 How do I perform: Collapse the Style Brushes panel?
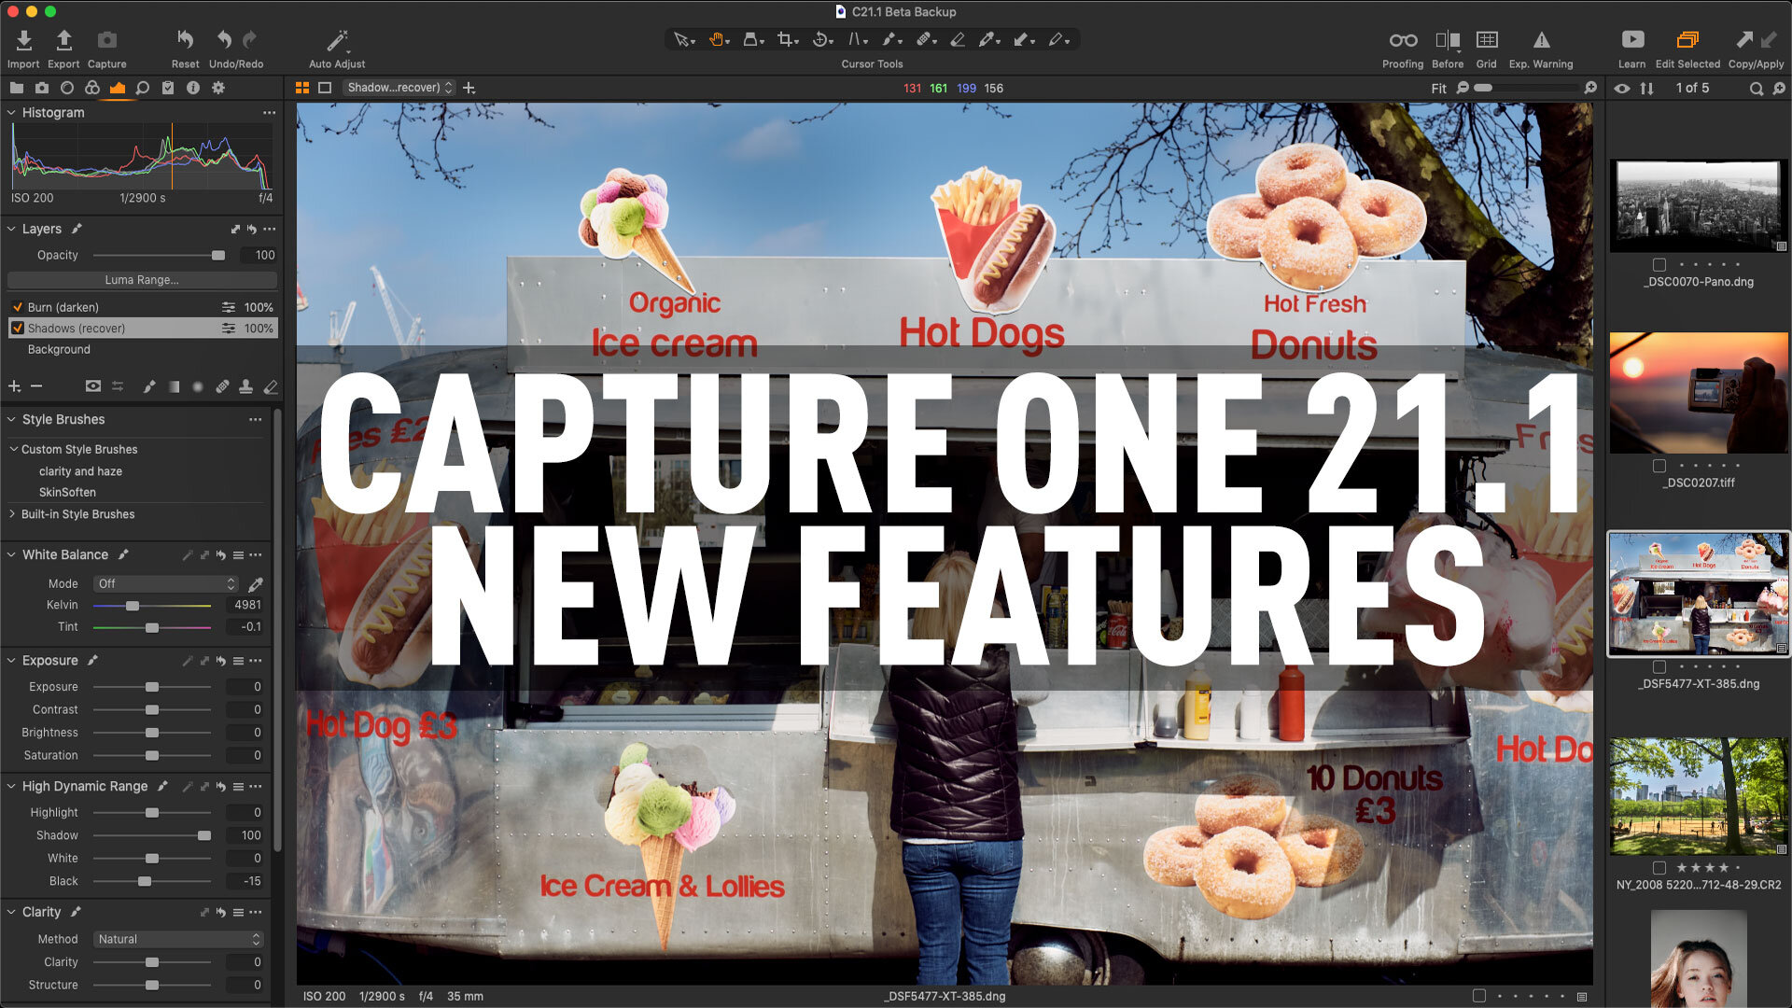11,420
